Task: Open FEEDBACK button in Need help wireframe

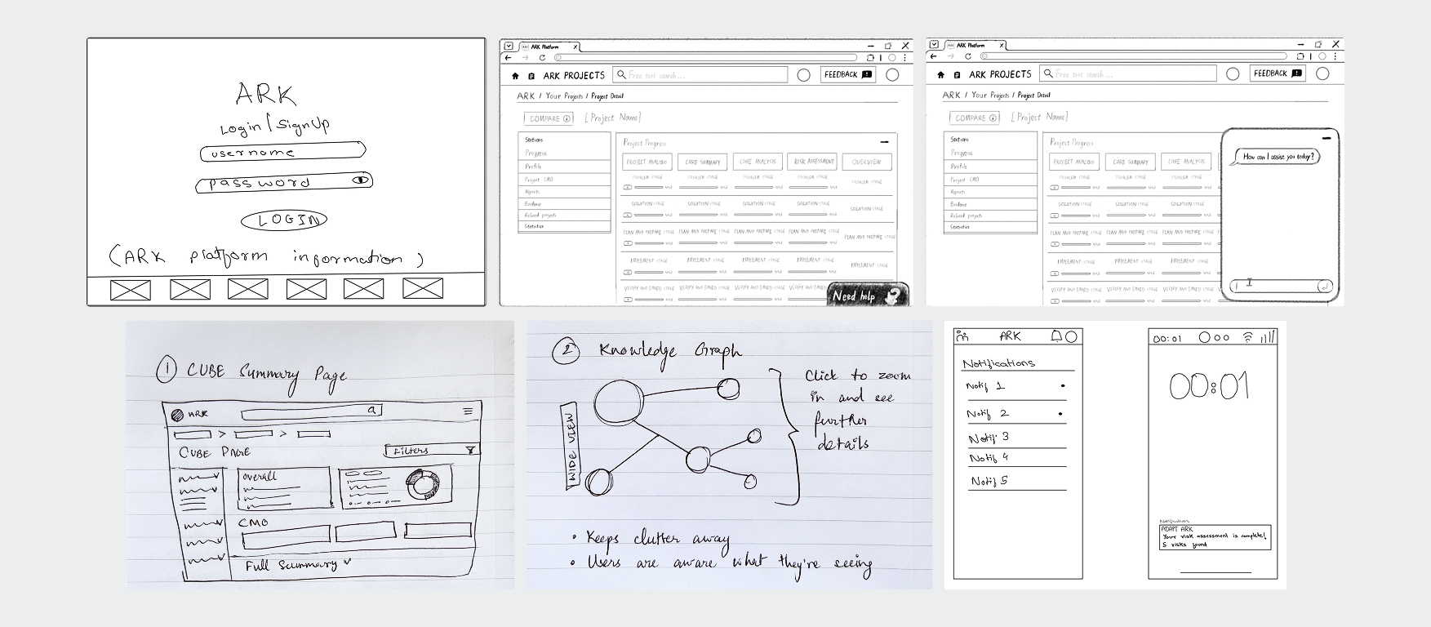Action: 847,74
